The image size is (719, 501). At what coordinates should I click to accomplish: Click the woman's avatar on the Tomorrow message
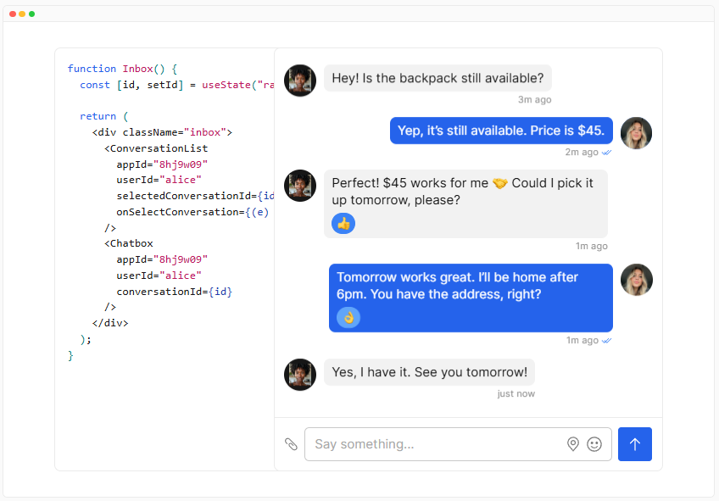click(x=636, y=280)
